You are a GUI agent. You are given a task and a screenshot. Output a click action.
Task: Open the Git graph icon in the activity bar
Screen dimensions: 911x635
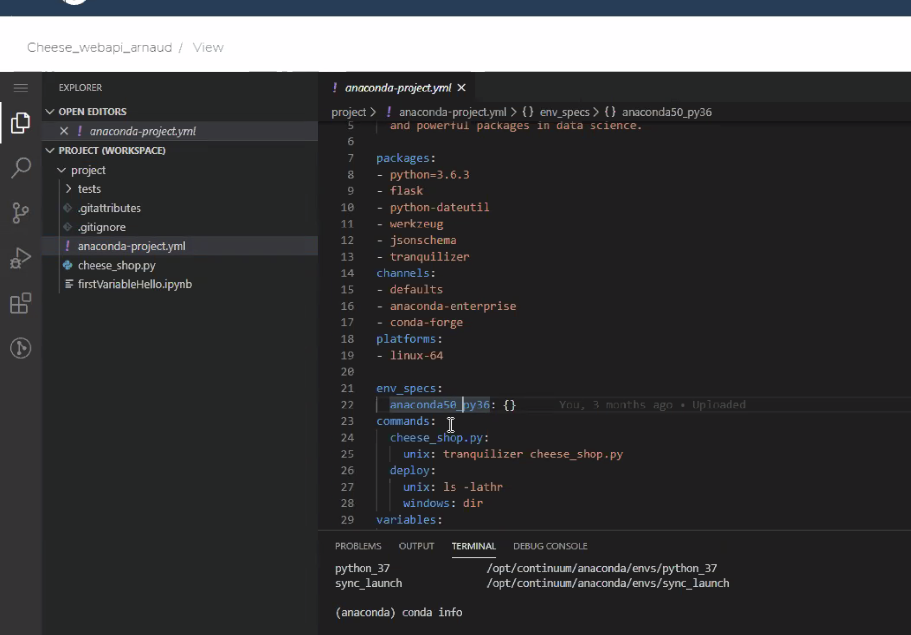point(21,348)
